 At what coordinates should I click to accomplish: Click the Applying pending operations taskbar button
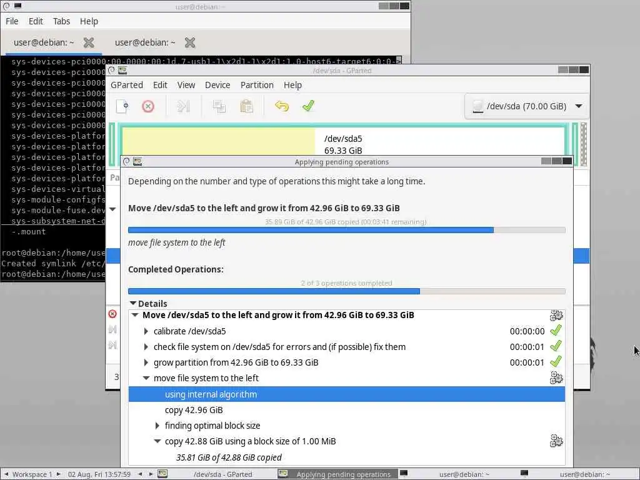(337, 474)
